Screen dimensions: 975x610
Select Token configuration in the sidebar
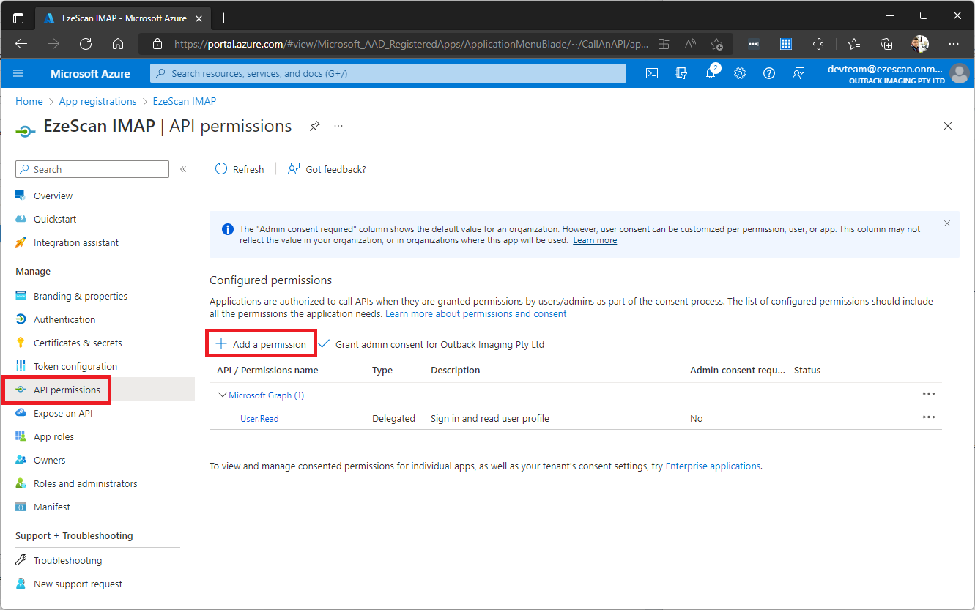75,366
